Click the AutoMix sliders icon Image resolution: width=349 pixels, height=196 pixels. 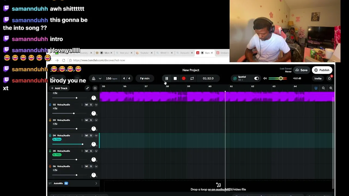(50, 183)
